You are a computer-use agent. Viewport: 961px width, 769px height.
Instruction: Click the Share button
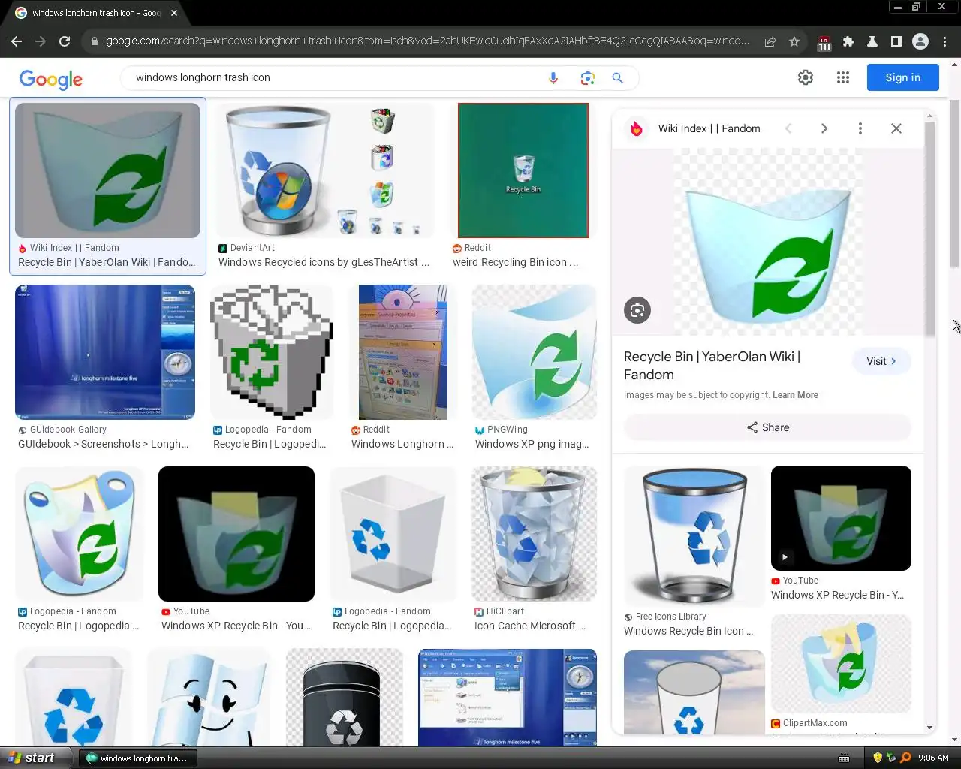pyautogui.click(x=767, y=427)
